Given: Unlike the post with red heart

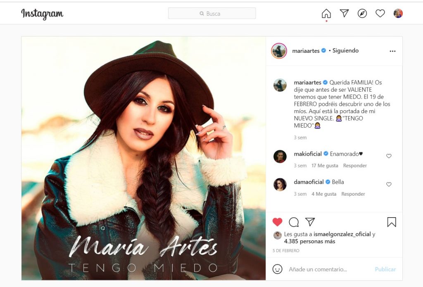Looking at the screenshot, I should click(277, 222).
